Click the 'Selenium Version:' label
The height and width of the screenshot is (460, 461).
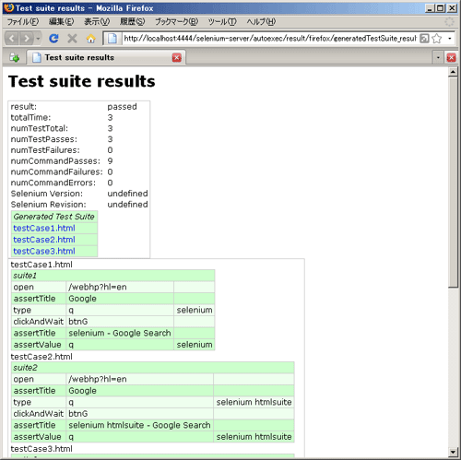(47, 194)
